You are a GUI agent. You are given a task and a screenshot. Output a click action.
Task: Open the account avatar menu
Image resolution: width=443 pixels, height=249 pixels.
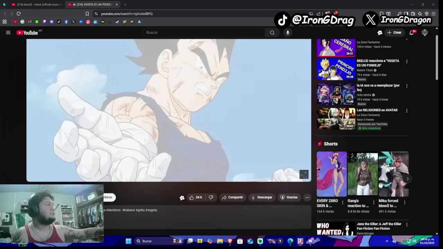coord(425,33)
